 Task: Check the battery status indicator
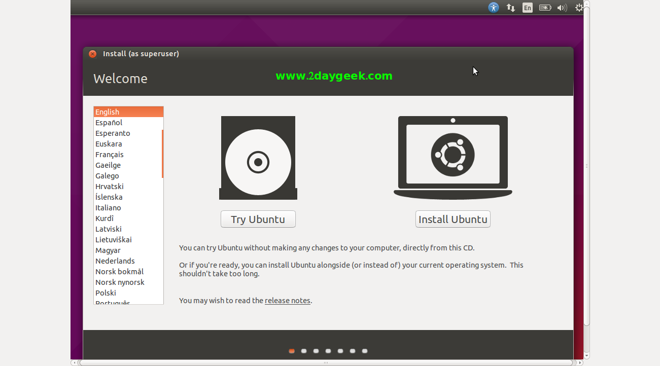click(545, 8)
